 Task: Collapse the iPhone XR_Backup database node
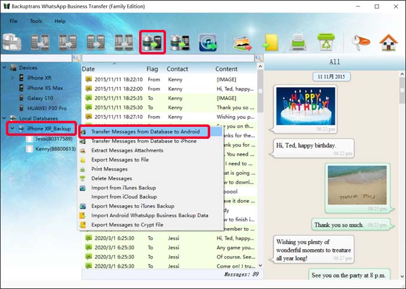(x=12, y=129)
